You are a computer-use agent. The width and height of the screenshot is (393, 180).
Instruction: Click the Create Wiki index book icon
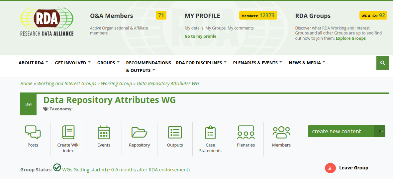[x=68, y=132]
